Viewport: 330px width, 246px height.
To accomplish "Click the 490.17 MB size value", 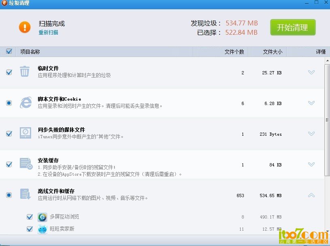I will click(271, 217).
